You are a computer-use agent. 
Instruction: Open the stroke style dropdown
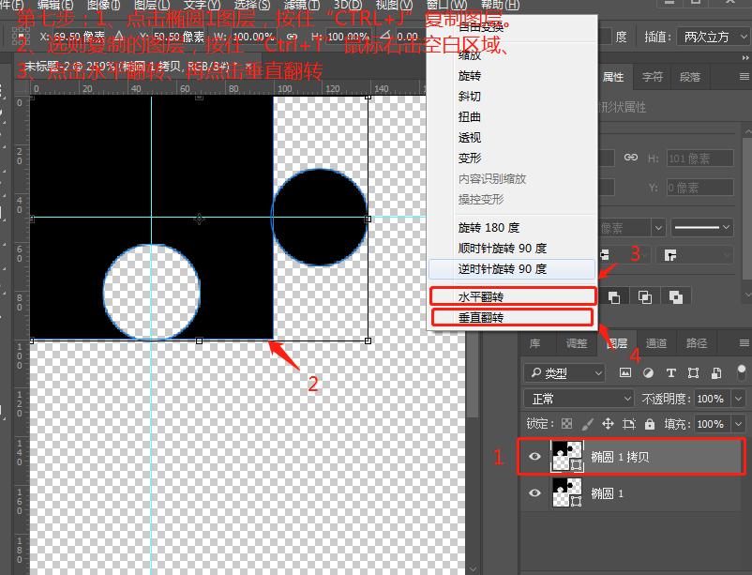(701, 227)
